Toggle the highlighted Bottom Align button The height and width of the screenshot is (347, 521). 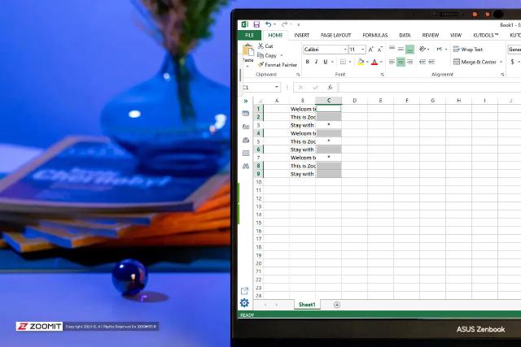click(410, 49)
